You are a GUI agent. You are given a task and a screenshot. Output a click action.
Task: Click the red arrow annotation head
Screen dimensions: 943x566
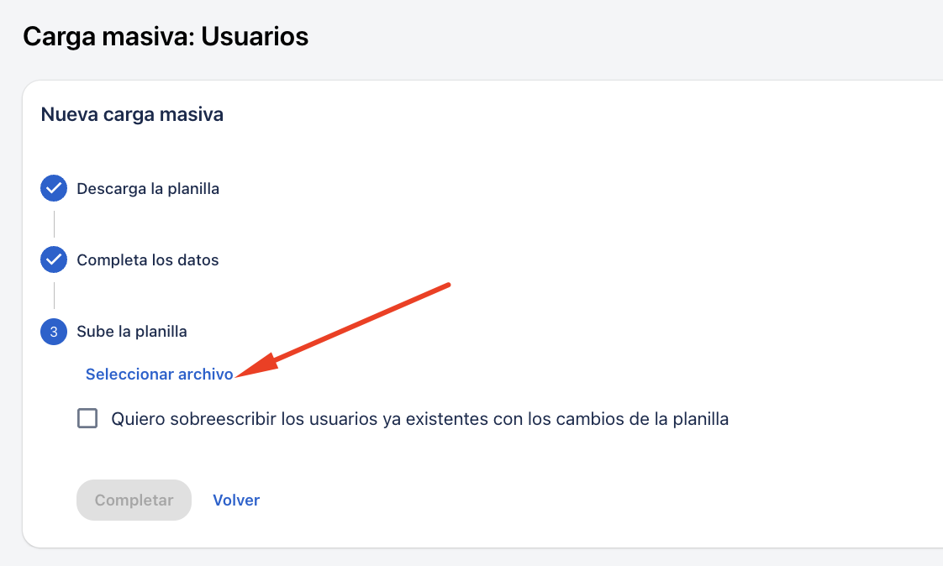tap(257, 366)
